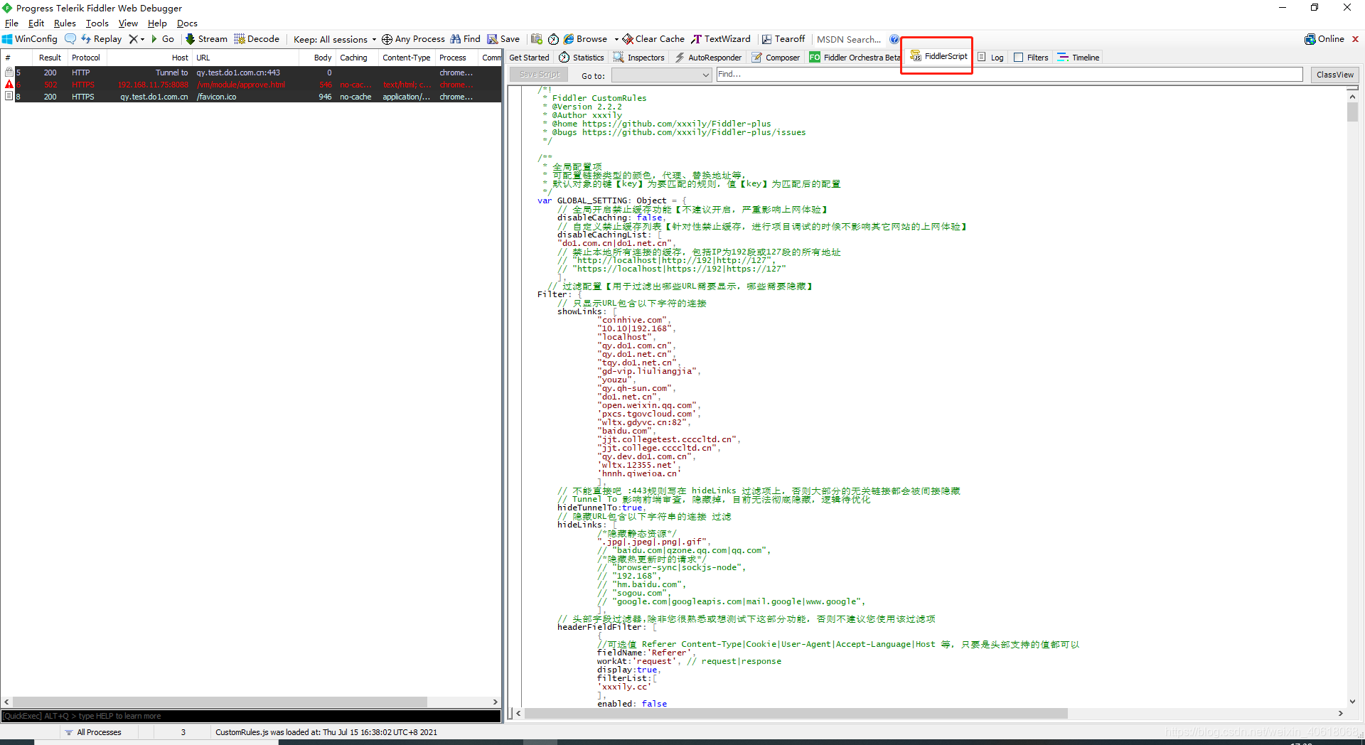This screenshot has height=745, width=1365.
Task: Switch to the Log tab
Action: (x=990, y=58)
